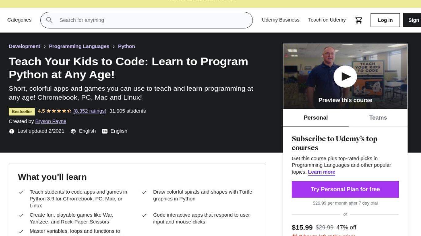Switch to the Teams tab
Viewport: 421px width, 236px height.
click(x=378, y=118)
